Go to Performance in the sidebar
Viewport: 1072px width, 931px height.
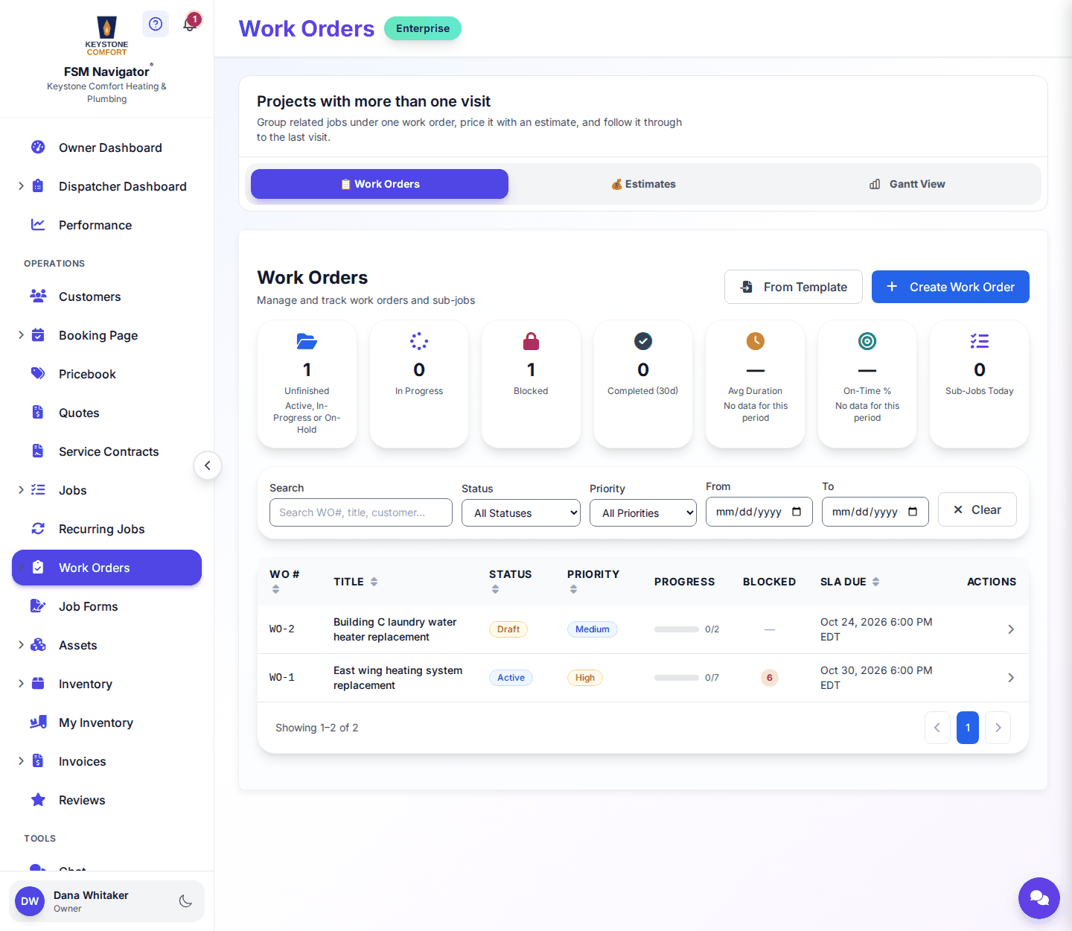pyautogui.click(x=107, y=225)
